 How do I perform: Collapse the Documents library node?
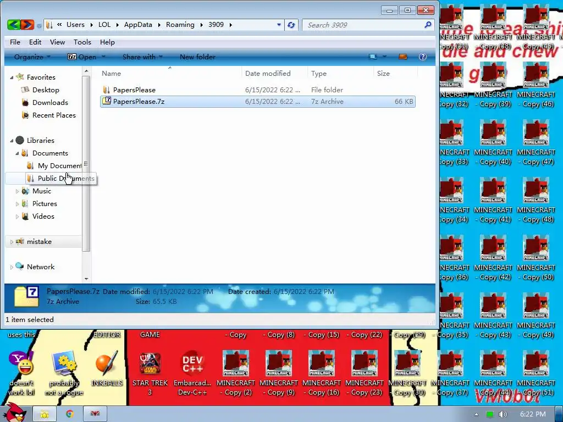[x=17, y=153]
